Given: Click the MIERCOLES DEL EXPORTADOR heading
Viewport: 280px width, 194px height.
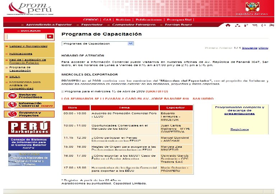Looking at the screenshot, I should click(x=90, y=74).
